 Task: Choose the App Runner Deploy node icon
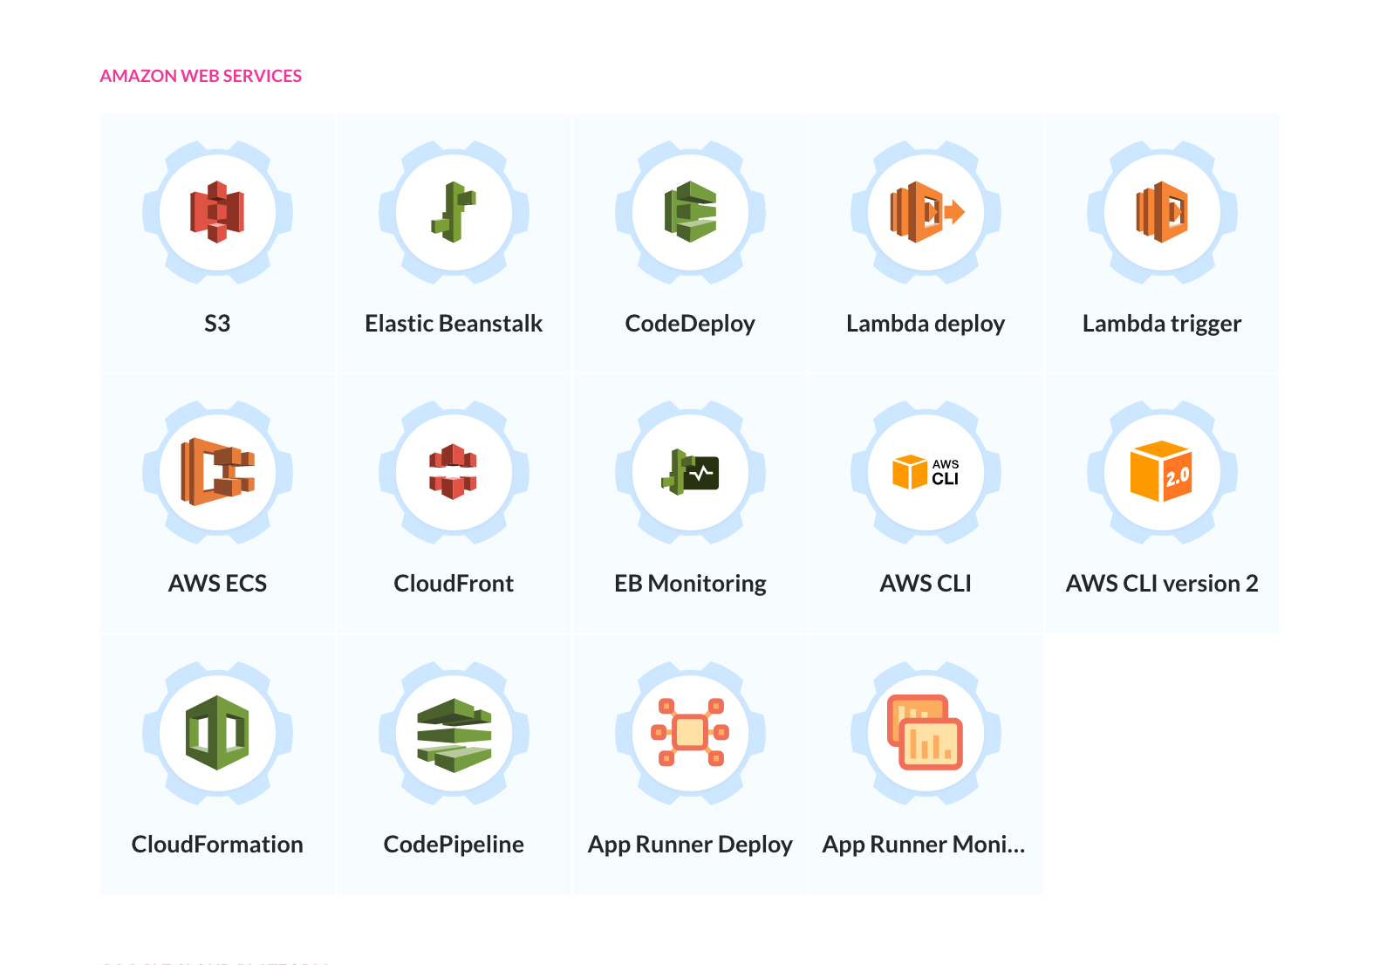[690, 732]
